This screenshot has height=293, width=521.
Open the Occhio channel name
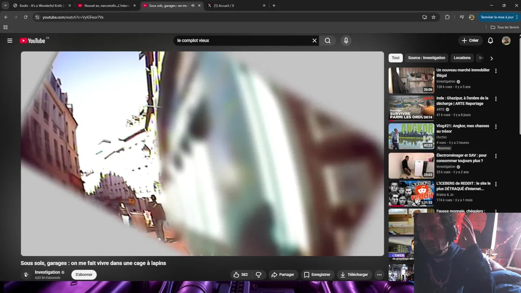pyautogui.click(x=442, y=137)
